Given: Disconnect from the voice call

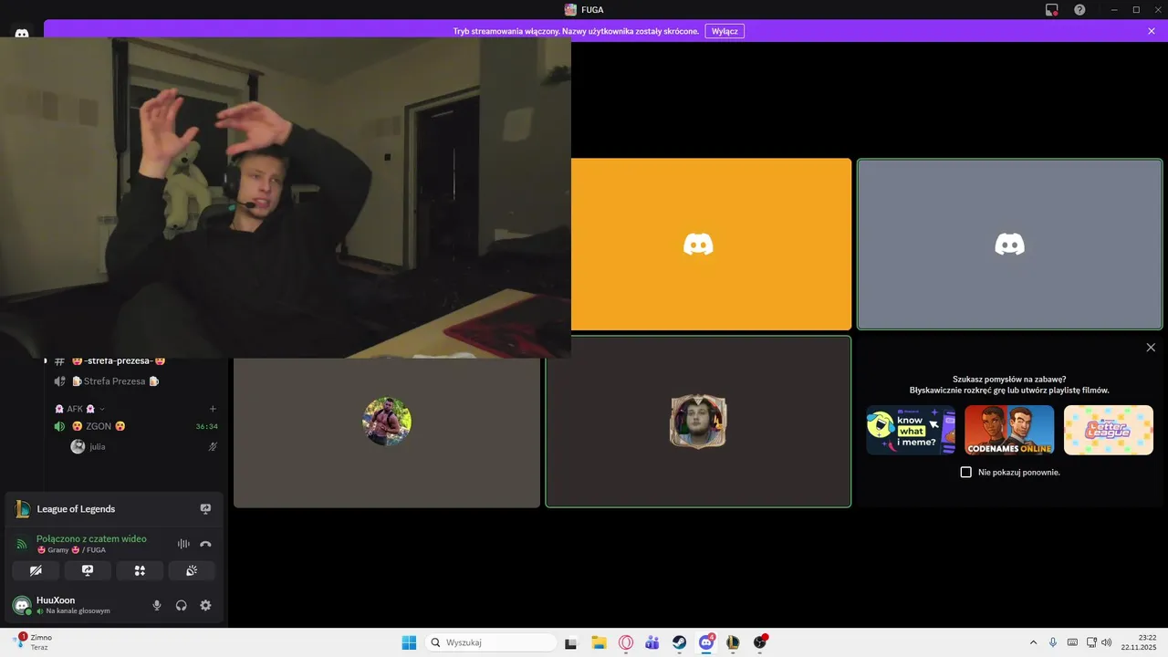Looking at the screenshot, I should (x=205, y=544).
